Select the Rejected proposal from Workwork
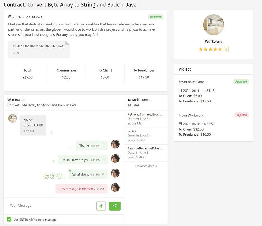 point(213,125)
